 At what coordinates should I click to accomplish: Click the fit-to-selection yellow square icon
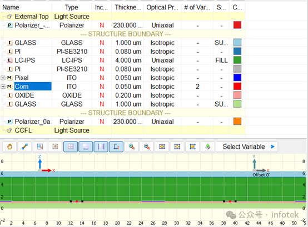(x=192, y=147)
